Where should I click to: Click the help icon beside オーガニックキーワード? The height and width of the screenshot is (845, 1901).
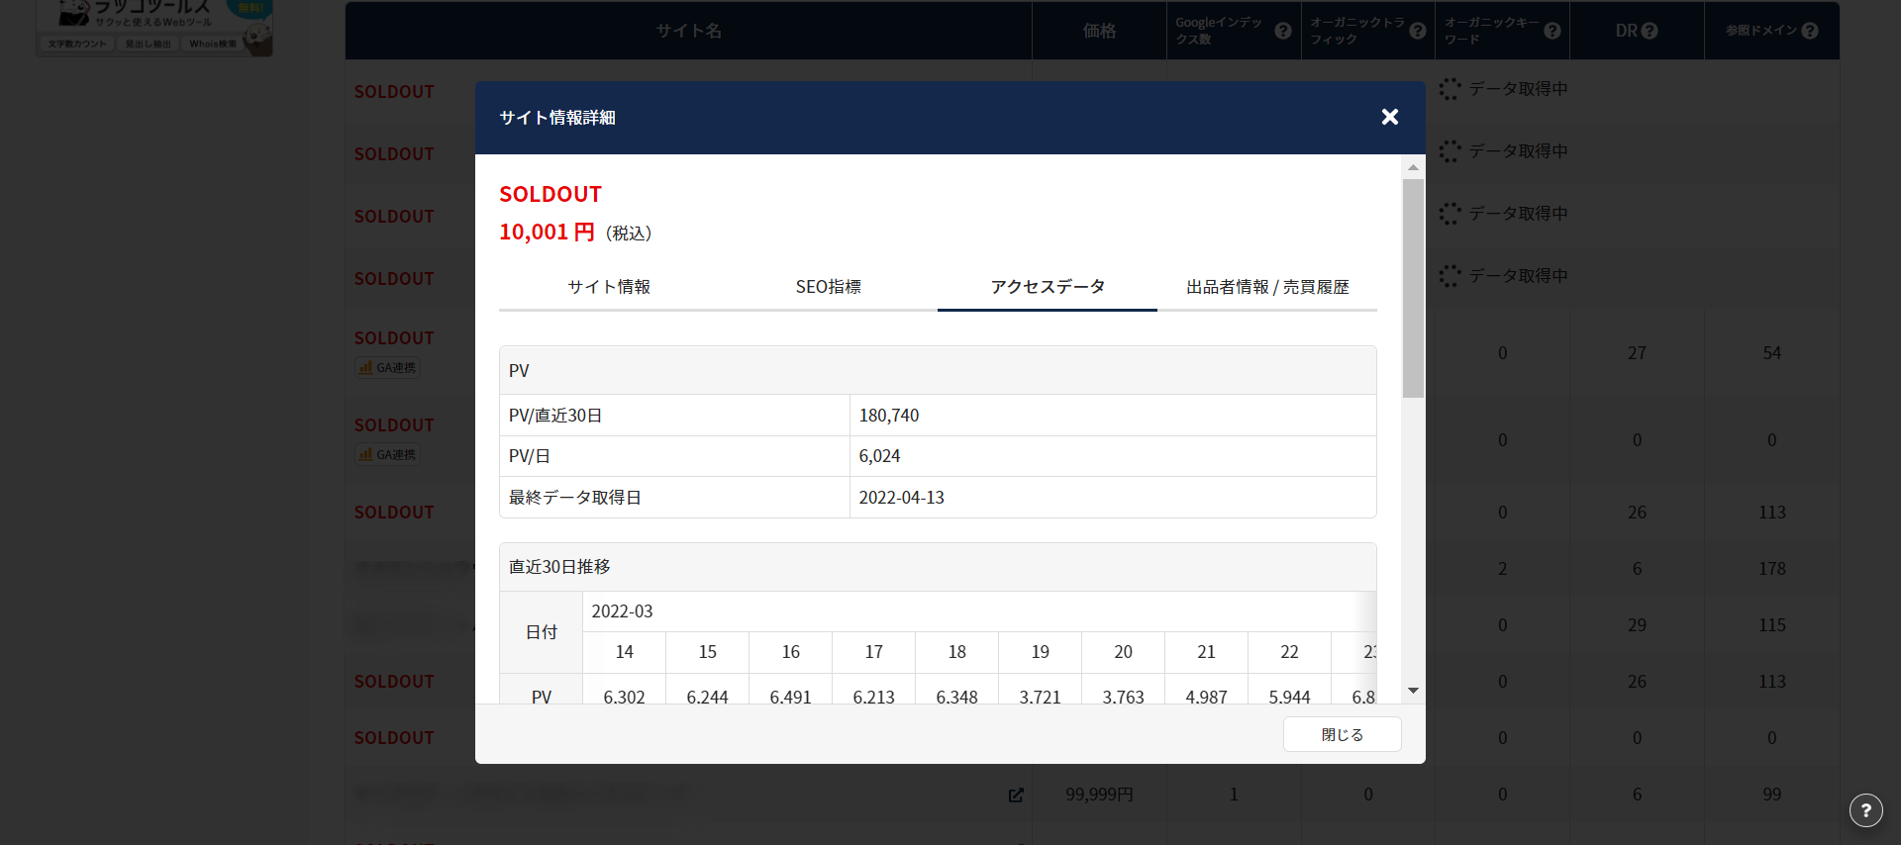click(1552, 31)
